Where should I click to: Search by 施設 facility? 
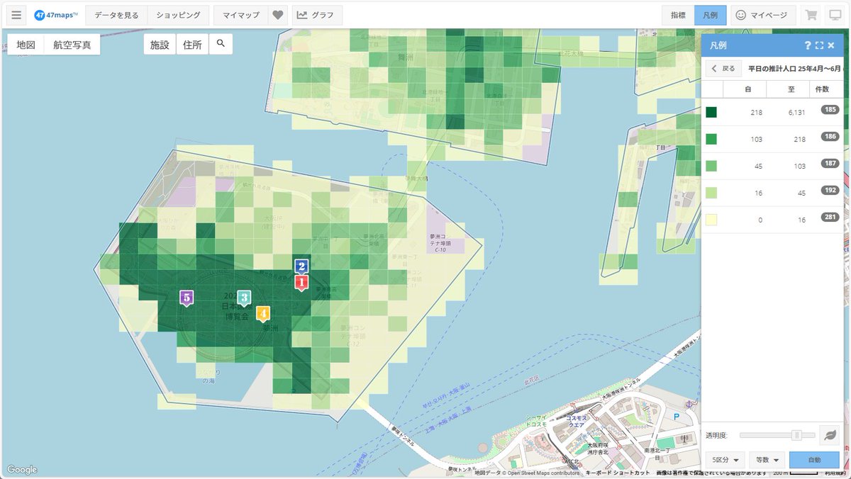coord(160,44)
